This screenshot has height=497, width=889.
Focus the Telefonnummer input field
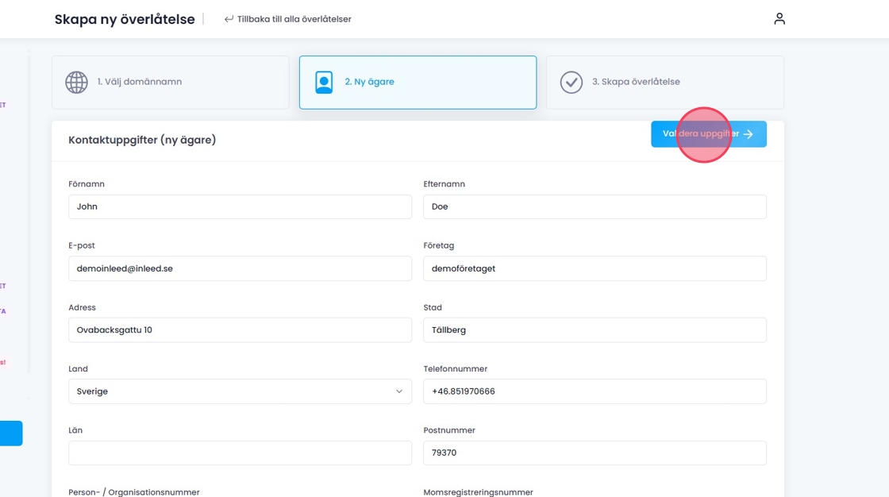pos(595,391)
